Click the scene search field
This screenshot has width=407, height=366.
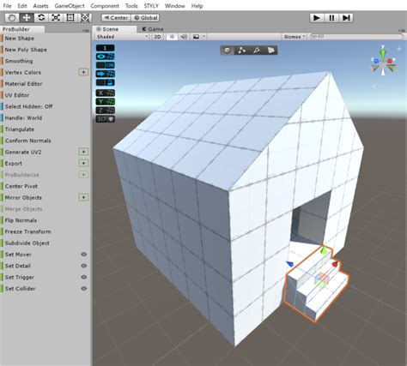click(x=356, y=37)
